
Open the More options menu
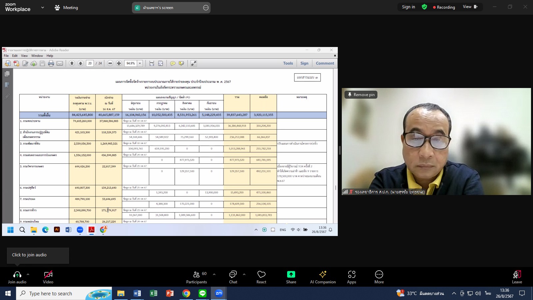click(379, 277)
